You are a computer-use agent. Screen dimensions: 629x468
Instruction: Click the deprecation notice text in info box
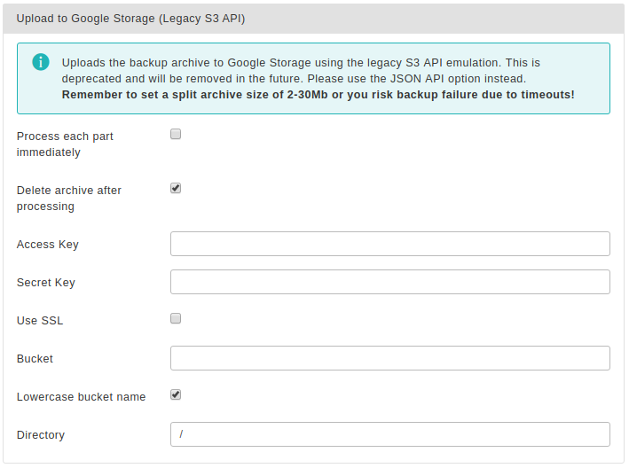pos(301,71)
